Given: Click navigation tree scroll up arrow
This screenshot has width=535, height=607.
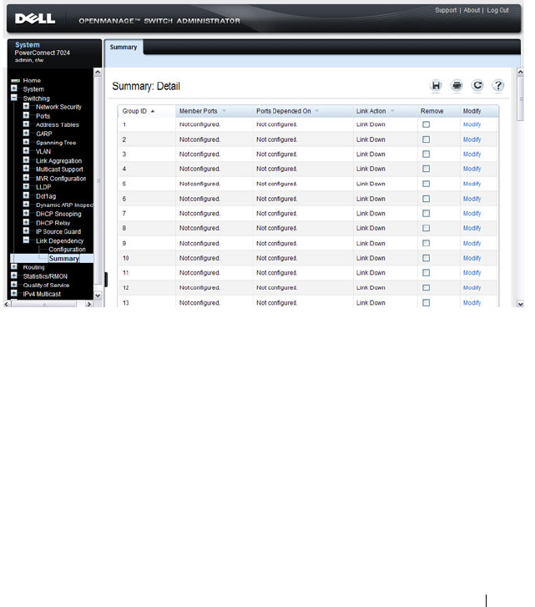Looking at the screenshot, I should [98, 72].
